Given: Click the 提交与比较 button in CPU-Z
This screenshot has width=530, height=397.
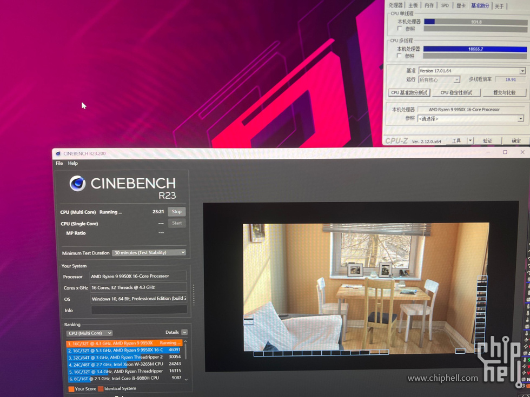Looking at the screenshot, I should (504, 92).
